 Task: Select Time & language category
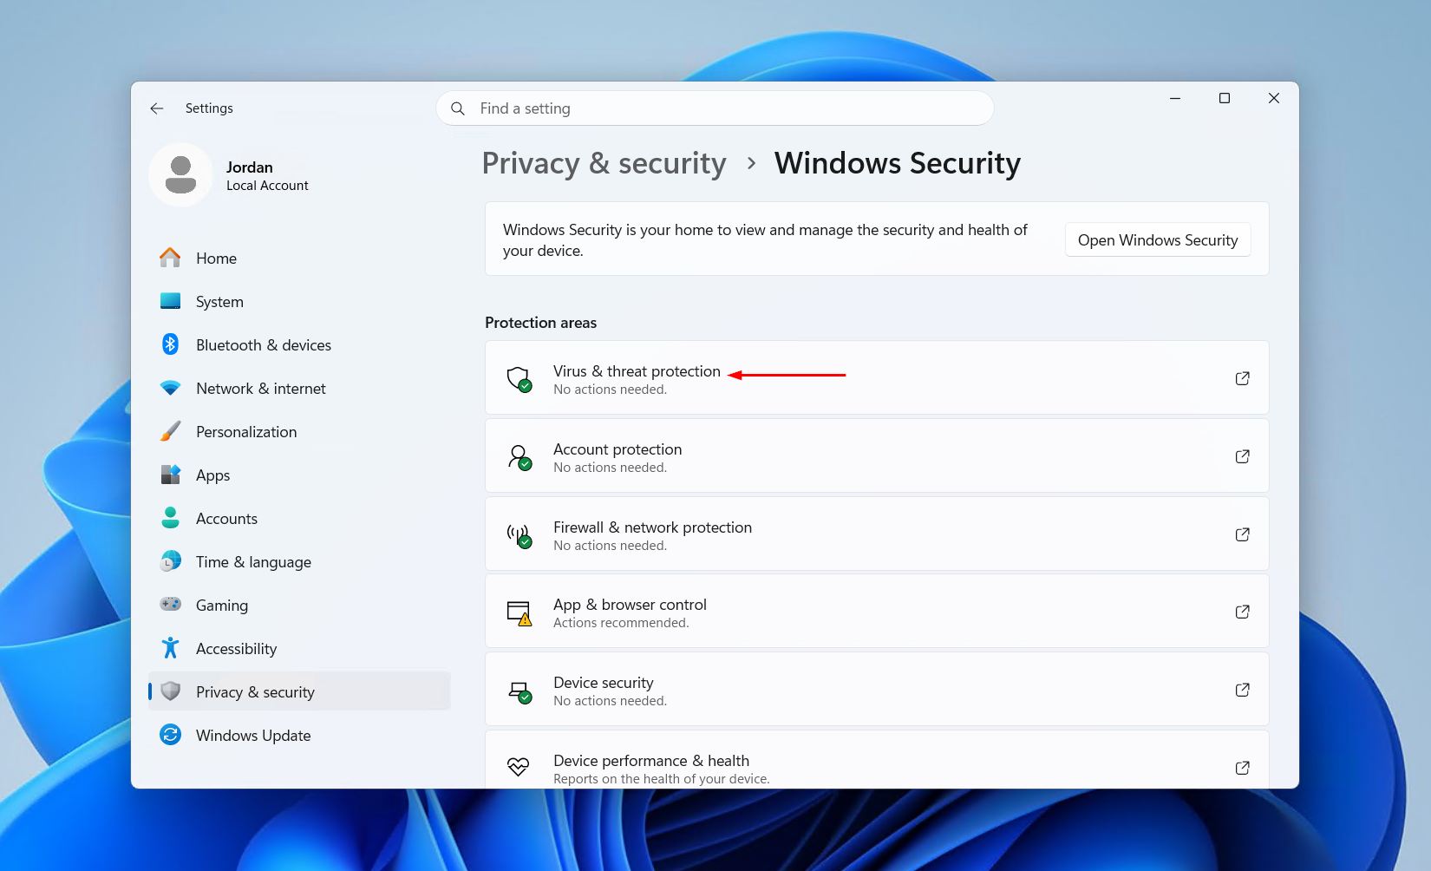299,561
